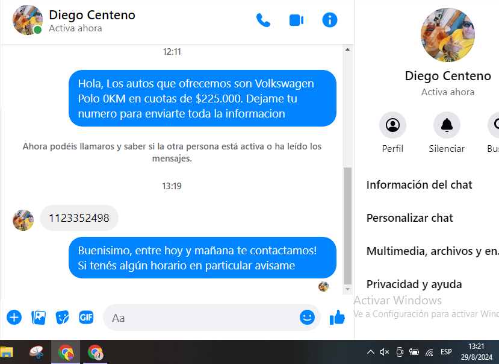Screen dimensions: 499x364
Task: Open the Snipping Tool taskbar icon
Action: [36, 352]
